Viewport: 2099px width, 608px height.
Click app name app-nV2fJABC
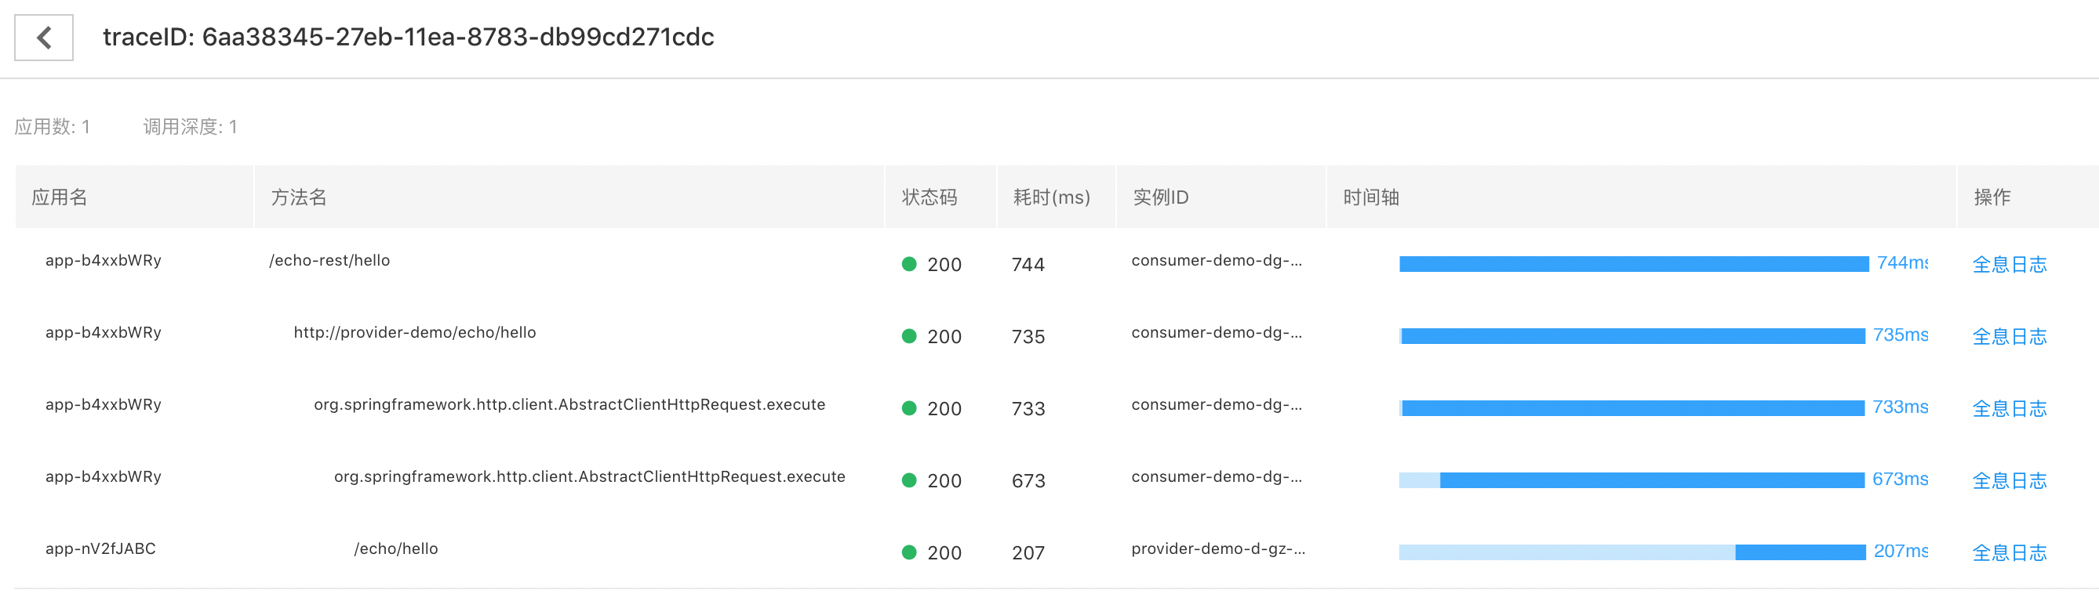(x=101, y=549)
